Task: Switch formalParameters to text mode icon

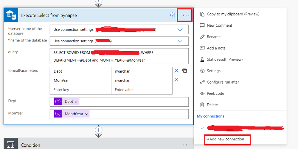Action: point(184,71)
